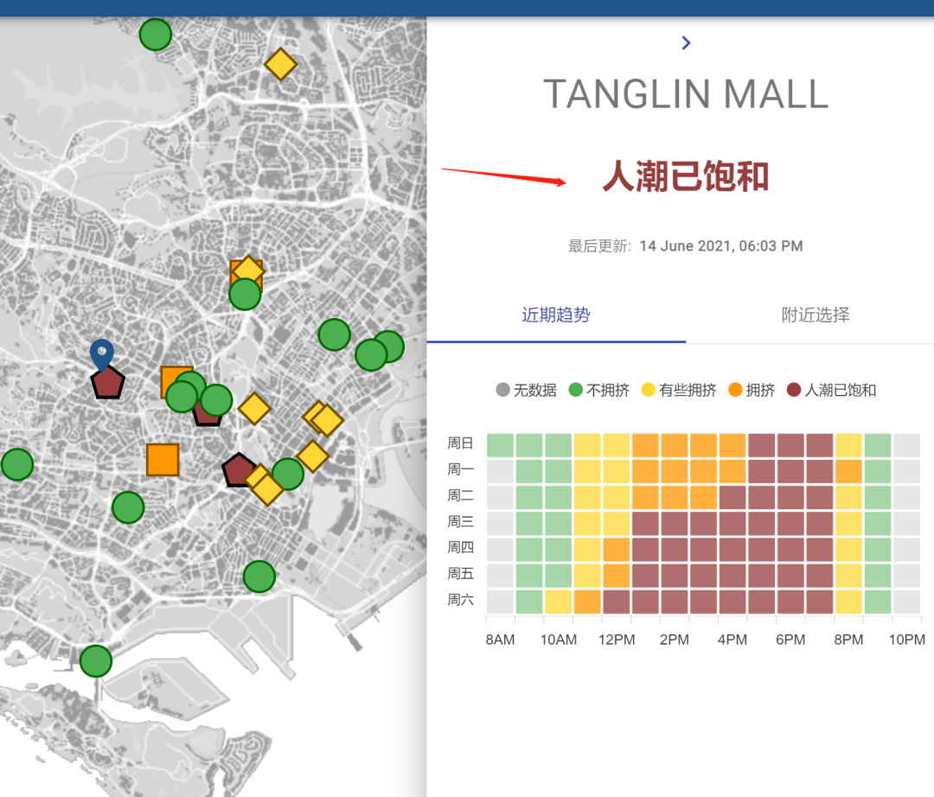Viewport: 934px width, 797px height.
Task: Click the 6PM axis label
Action: 790,640
